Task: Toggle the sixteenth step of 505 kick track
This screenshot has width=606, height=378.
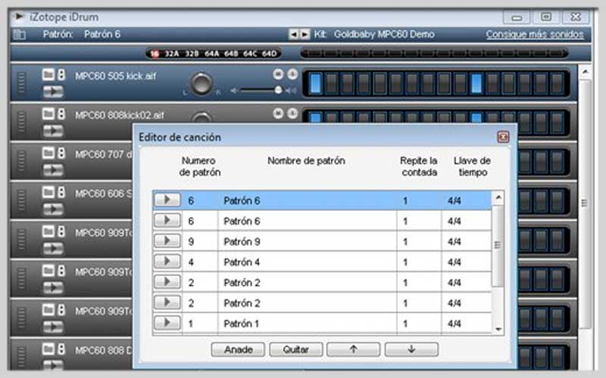Action: coord(558,83)
